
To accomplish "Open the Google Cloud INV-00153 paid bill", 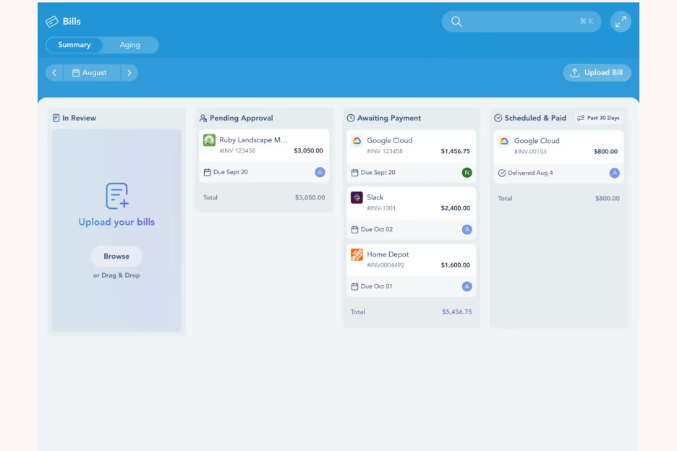I will [558, 146].
